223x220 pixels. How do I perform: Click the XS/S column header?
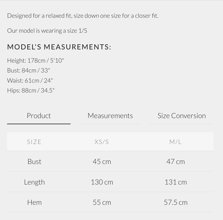click(x=102, y=142)
